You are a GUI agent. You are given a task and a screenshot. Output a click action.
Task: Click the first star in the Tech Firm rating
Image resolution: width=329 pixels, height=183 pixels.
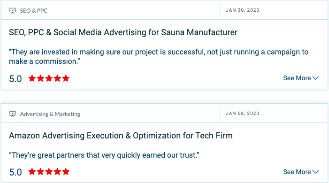click(x=32, y=171)
